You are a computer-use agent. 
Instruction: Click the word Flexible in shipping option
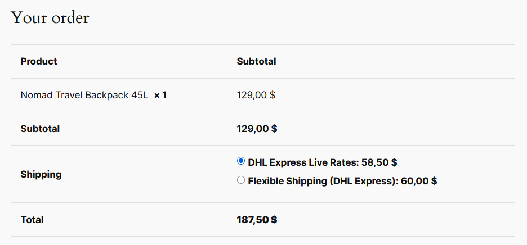pos(266,182)
